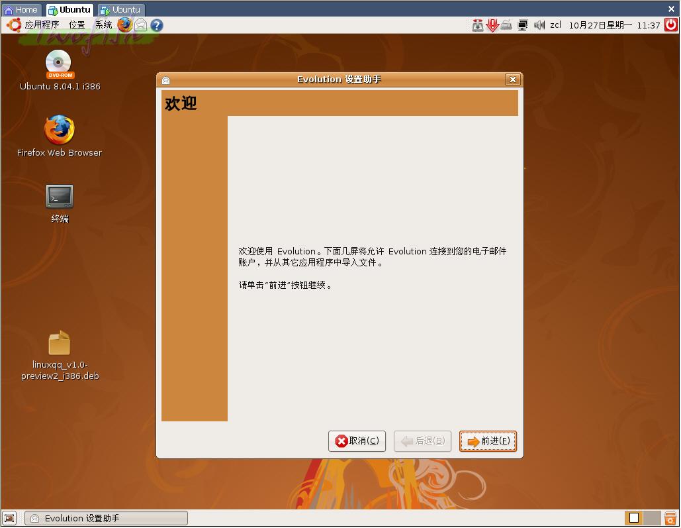Launch Evolution mail from the top panel envelope icon
Viewport: 681px width, 528px height.
pyautogui.click(x=141, y=25)
